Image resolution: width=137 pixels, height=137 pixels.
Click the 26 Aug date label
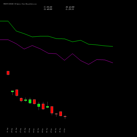(16, 130)
